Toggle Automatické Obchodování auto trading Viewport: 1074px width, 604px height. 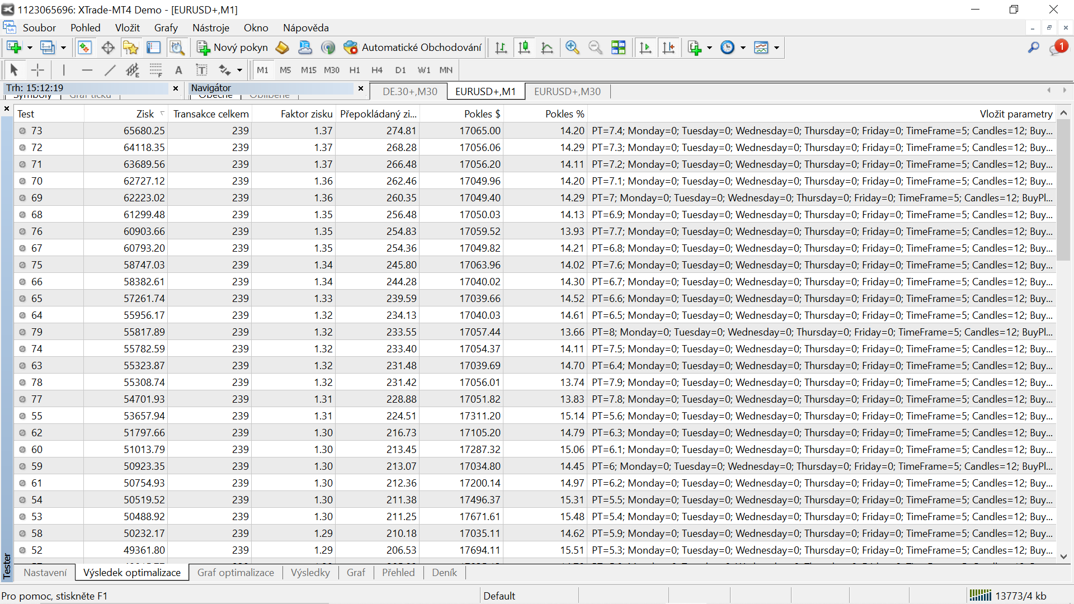coord(413,48)
